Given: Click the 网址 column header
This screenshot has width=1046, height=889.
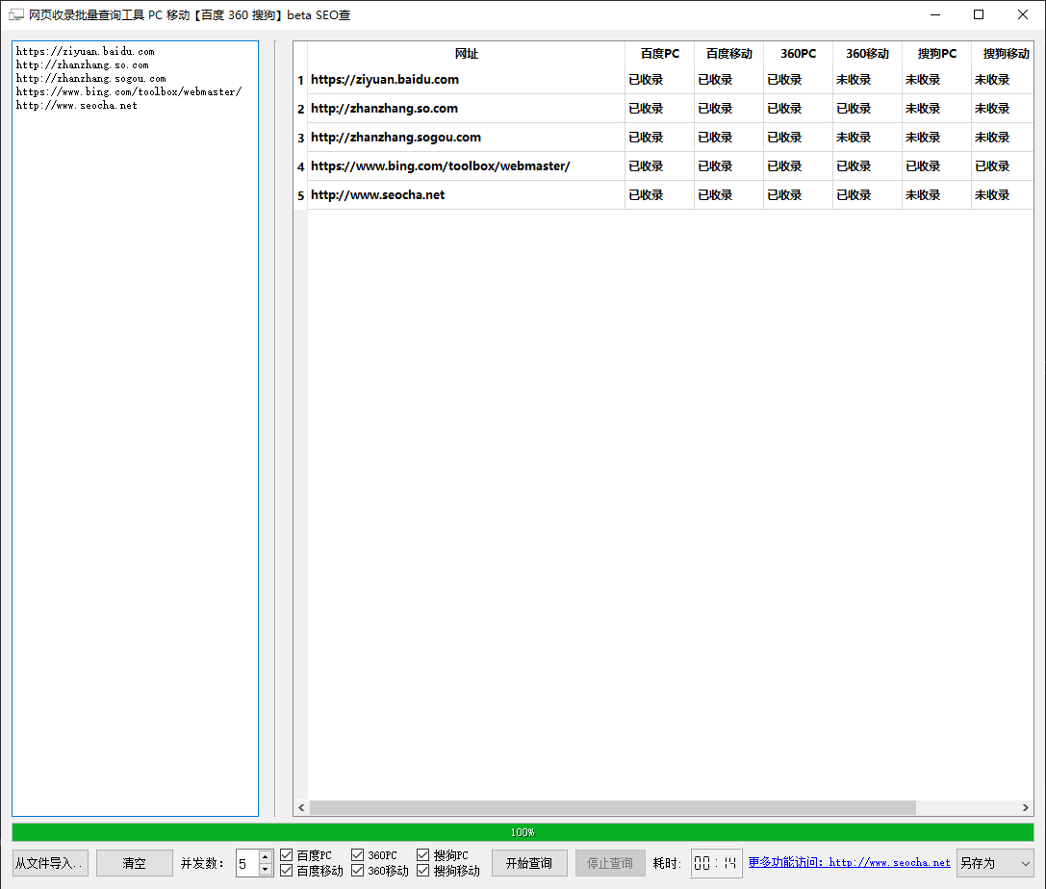Looking at the screenshot, I should pyautogui.click(x=466, y=54).
